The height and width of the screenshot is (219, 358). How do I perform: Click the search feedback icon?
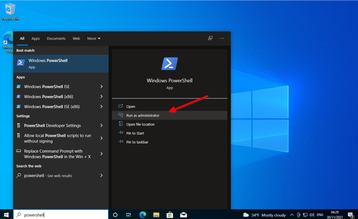coord(210,38)
